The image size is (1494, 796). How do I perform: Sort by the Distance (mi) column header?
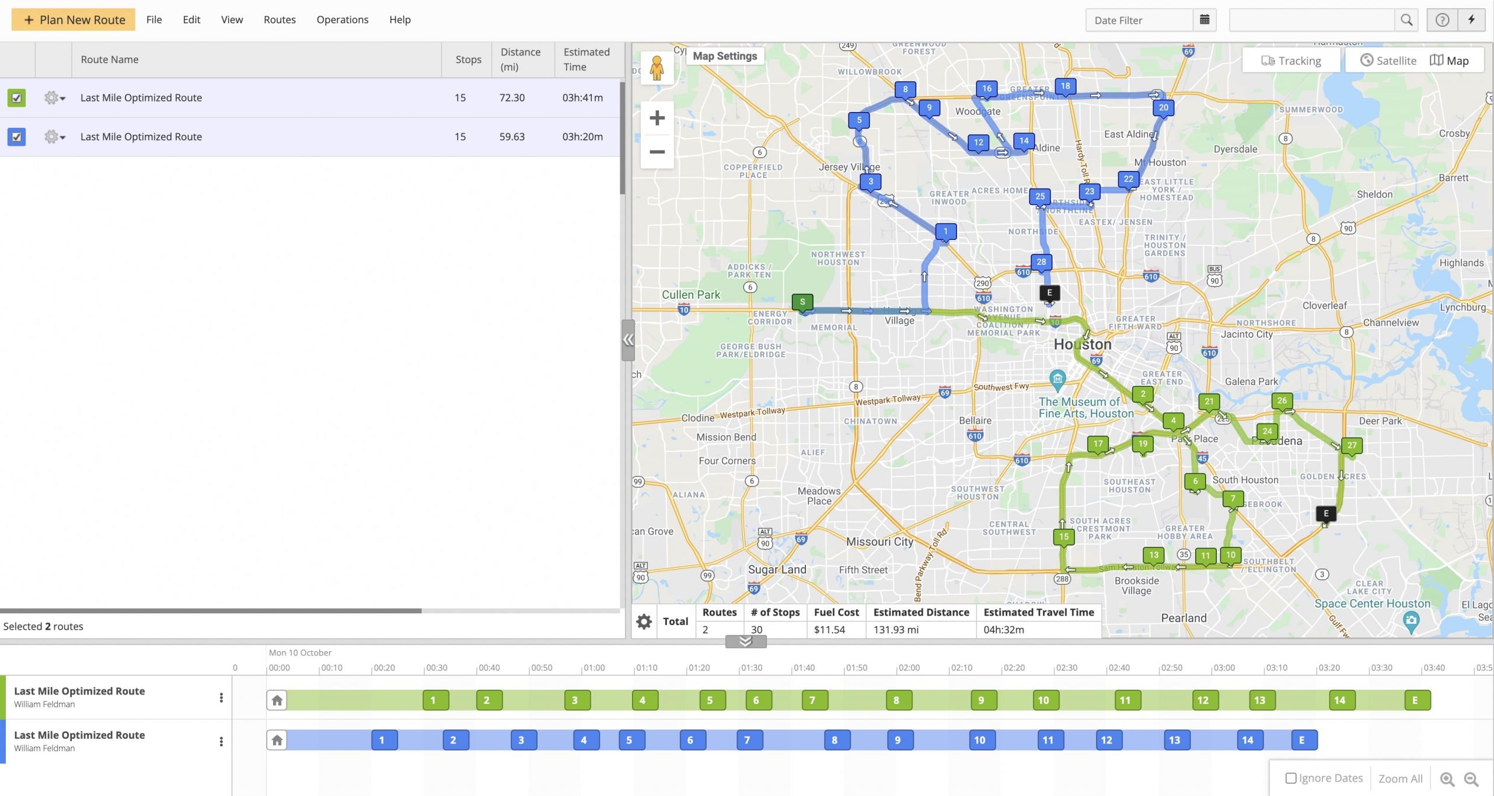pos(523,60)
